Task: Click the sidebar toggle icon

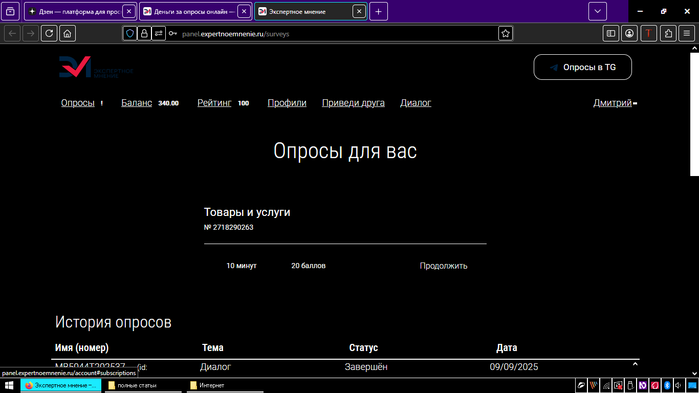Action: 611,33
